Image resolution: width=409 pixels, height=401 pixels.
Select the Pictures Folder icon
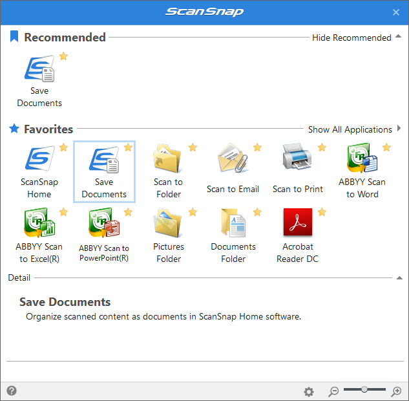167,222
